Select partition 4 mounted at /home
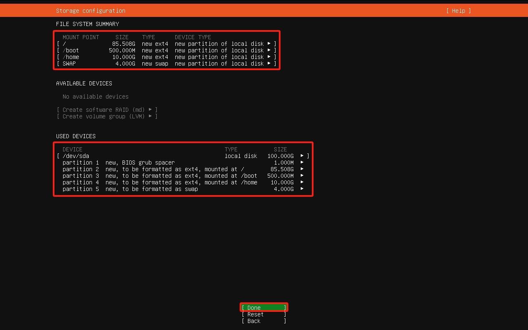The width and height of the screenshot is (528, 330). pos(183,182)
